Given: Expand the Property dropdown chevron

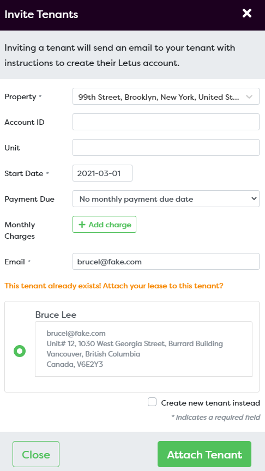Looking at the screenshot, I should (249, 96).
